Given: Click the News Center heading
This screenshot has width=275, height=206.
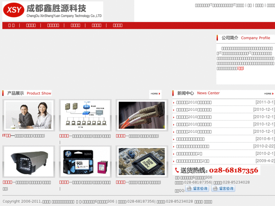Looking at the screenshot, I should point(198,93).
